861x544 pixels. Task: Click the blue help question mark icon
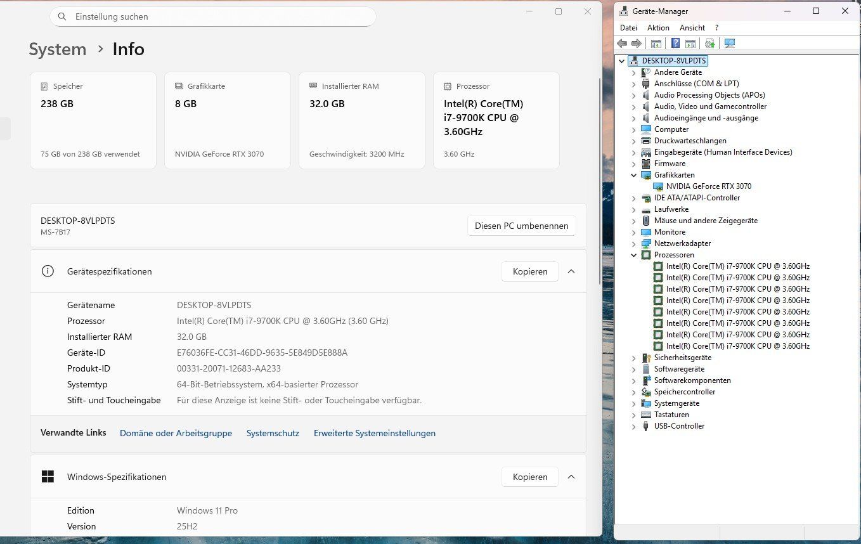[676, 43]
